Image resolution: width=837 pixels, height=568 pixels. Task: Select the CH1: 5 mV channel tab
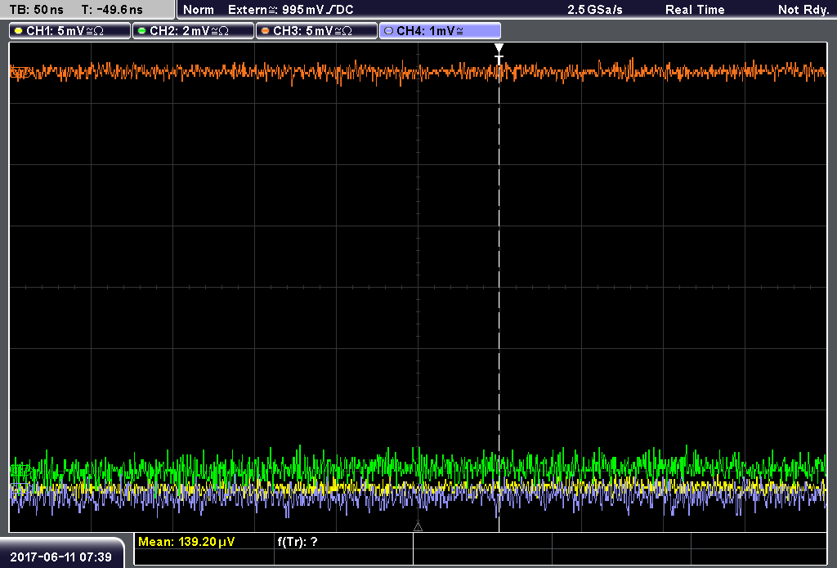70,31
